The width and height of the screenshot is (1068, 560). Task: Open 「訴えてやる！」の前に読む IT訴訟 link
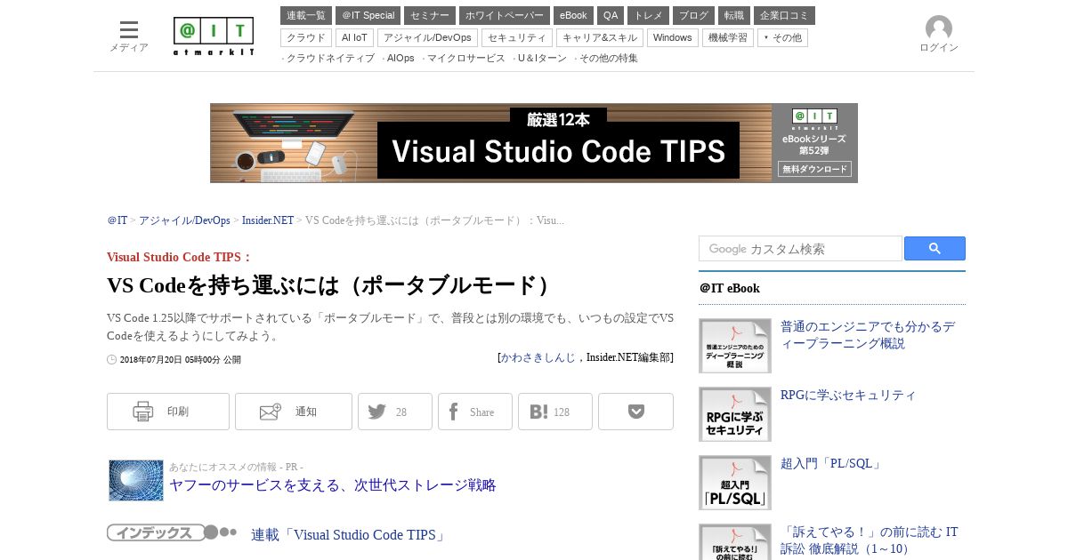[870, 540]
